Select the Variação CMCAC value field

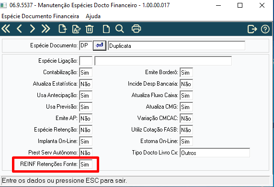(x=186, y=118)
